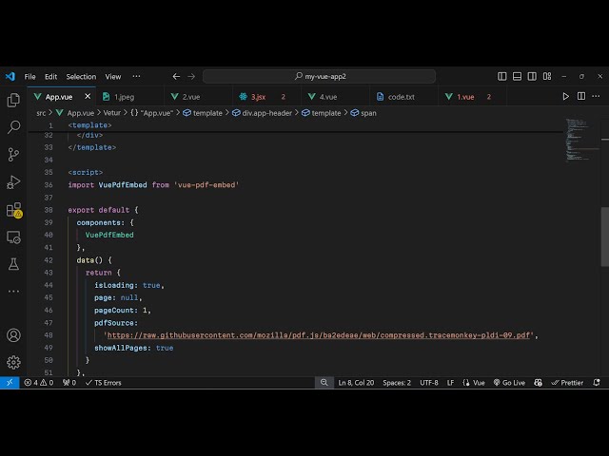
Task: Open the Accounts icon in activity bar
Action: pyautogui.click(x=13, y=335)
